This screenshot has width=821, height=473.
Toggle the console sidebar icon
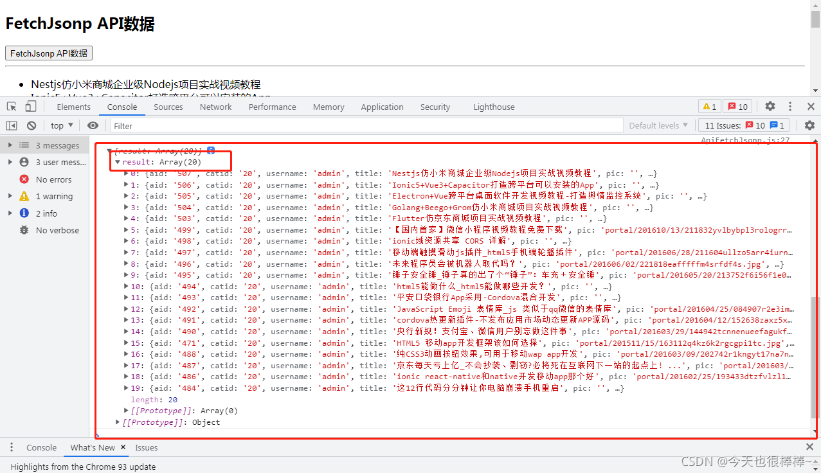(12, 125)
